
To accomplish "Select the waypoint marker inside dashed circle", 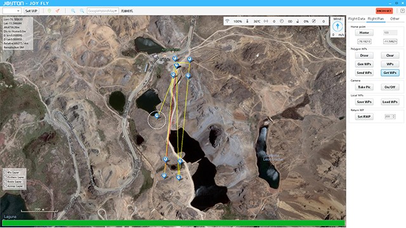I will pos(157,115).
